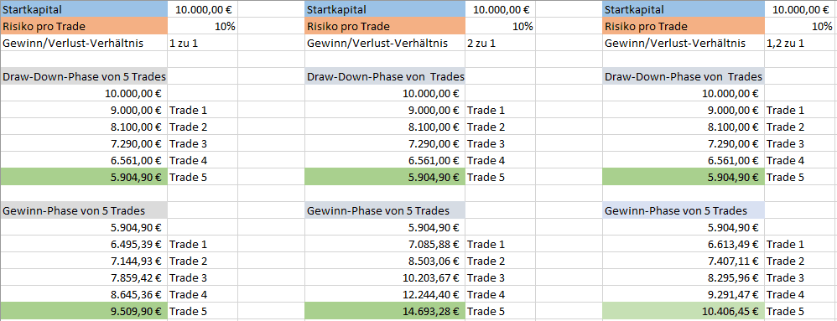The width and height of the screenshot is (837, 321).
Task: Click the right light-blue Gewinn-Phase header
Action: point(684,210)
